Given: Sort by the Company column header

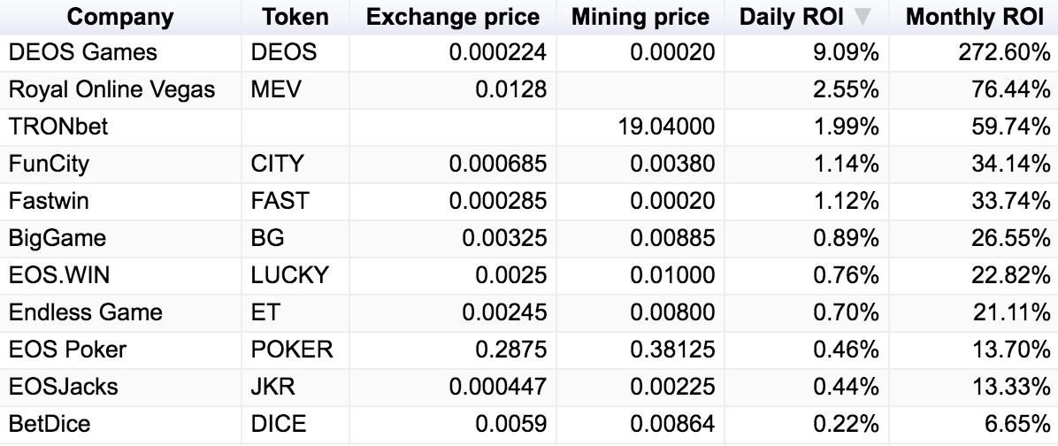Looking at the screenshot, I should (x=121, y=17).
